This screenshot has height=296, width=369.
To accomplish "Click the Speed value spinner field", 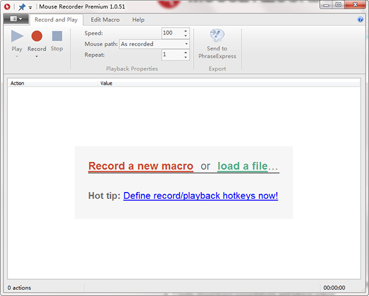I will coord(172,33).
